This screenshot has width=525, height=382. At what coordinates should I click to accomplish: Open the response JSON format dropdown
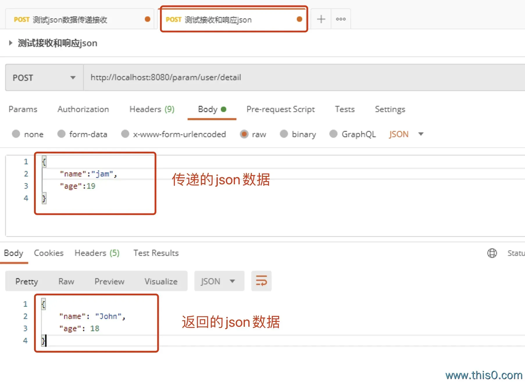pyautogui.click(x=219, y=281)
